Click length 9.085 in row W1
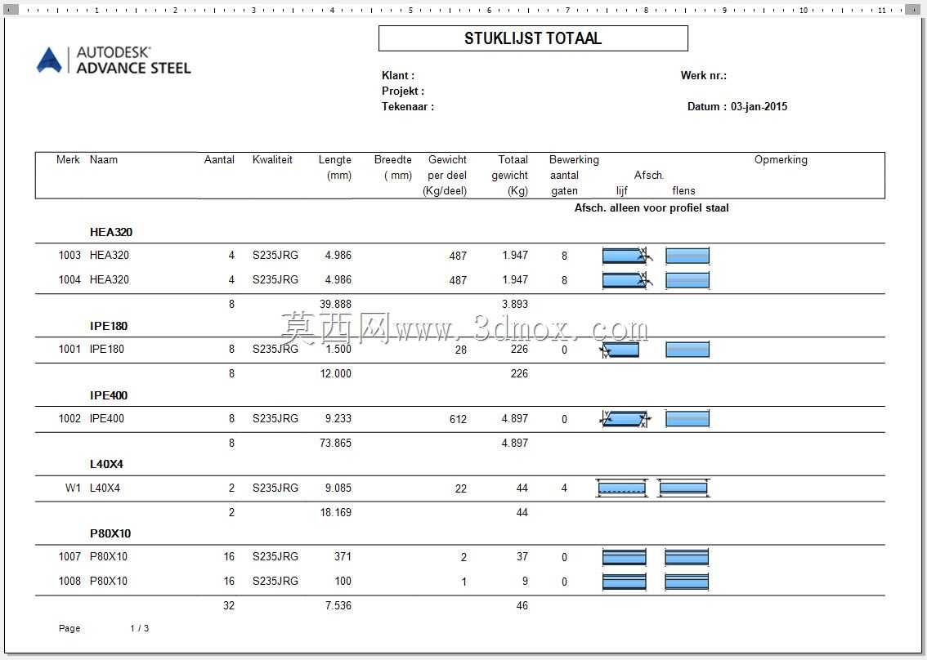 (338, 488)
